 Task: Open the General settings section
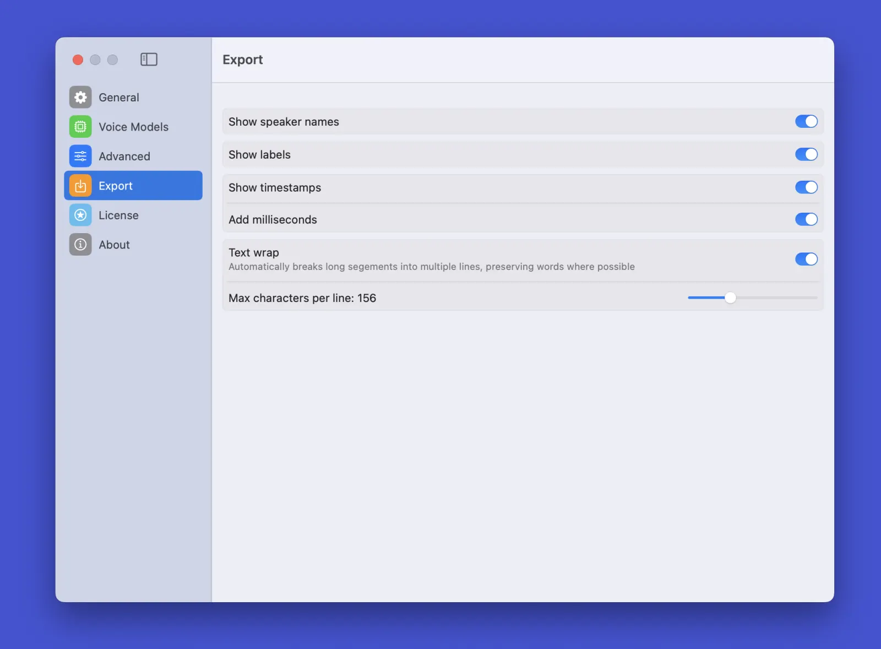(x=133, y=98)
